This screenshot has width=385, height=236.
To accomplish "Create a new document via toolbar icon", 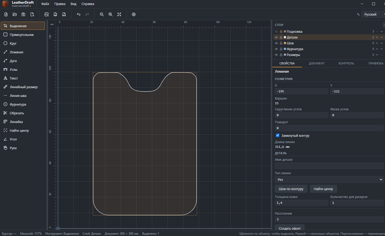I will pos(6,15).
